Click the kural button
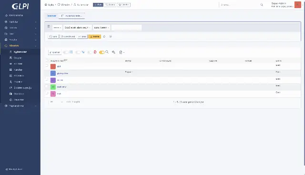 (x=53, y=37)
